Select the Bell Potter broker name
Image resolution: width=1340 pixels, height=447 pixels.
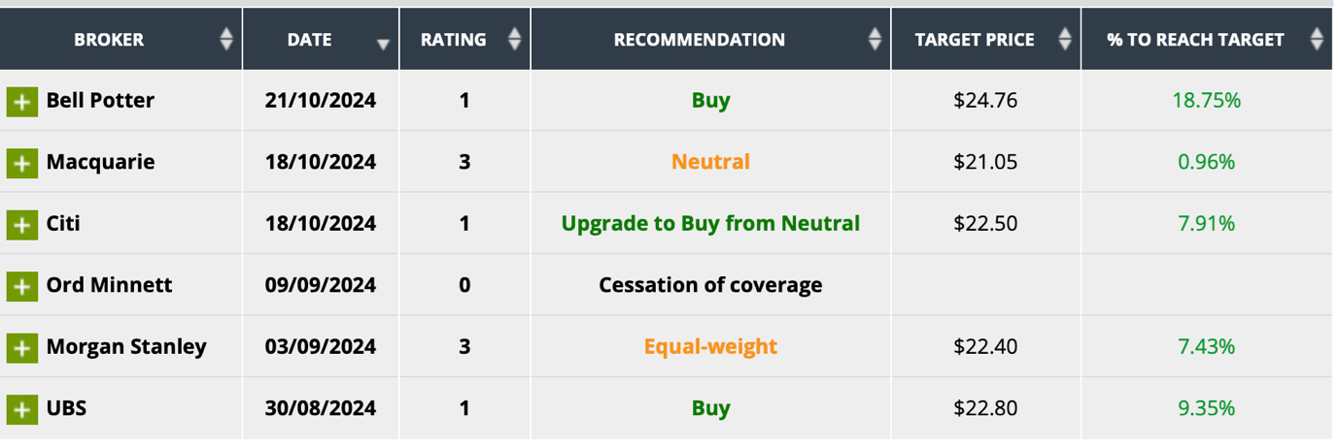coord(100,100)
